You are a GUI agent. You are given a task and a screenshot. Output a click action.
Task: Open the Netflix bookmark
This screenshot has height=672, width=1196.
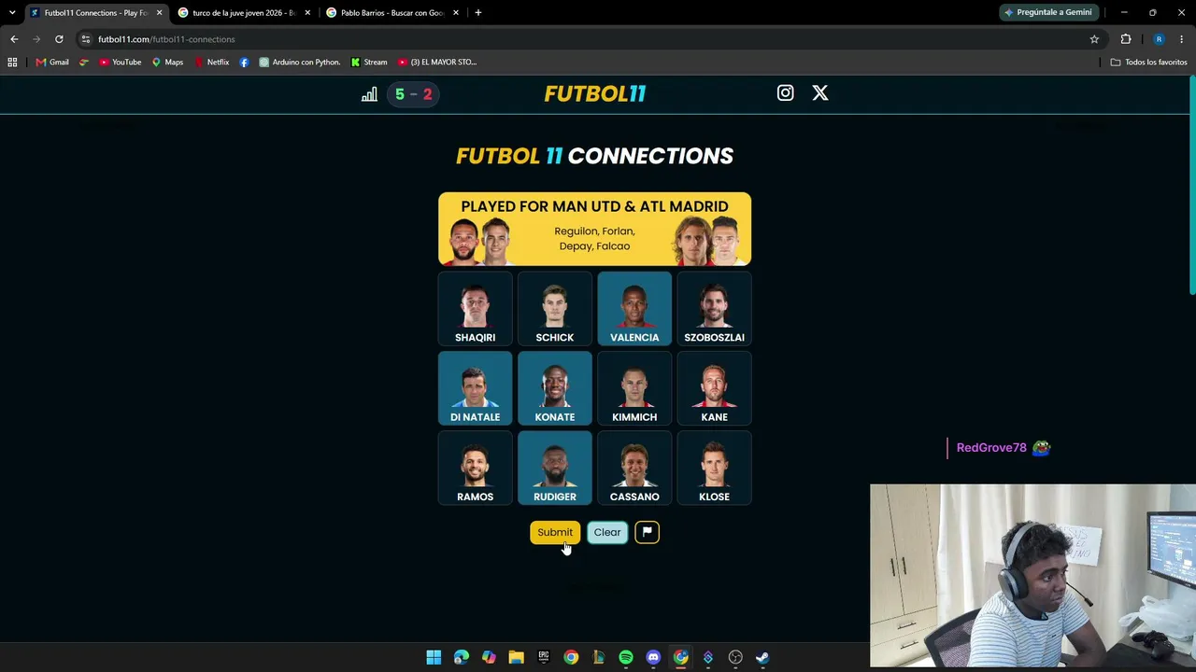point(211,63)
